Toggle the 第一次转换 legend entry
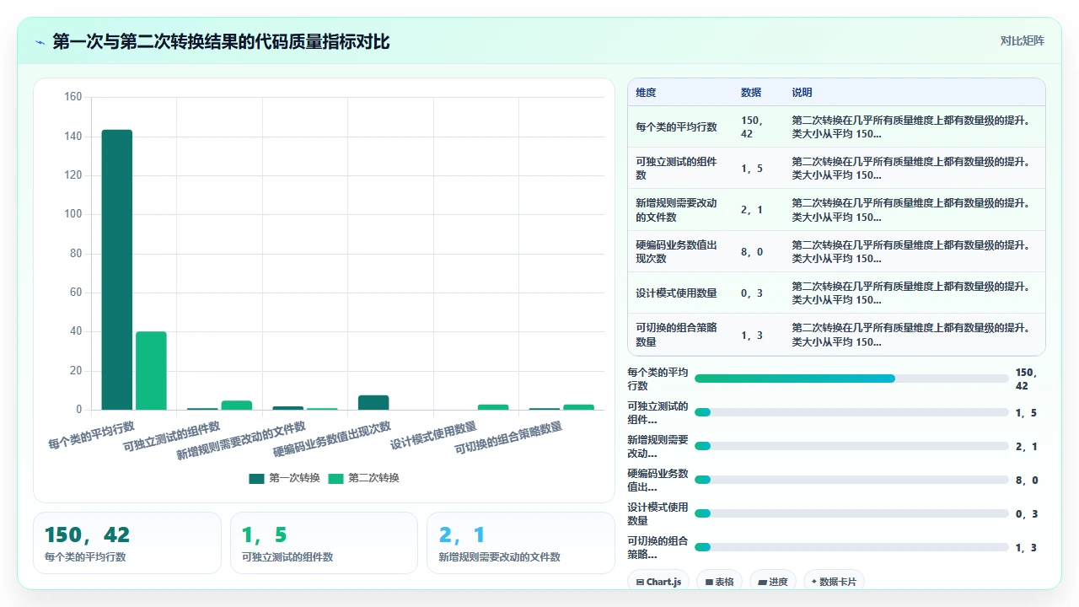Screen dimensions: 1079x607 coord(284,478)
